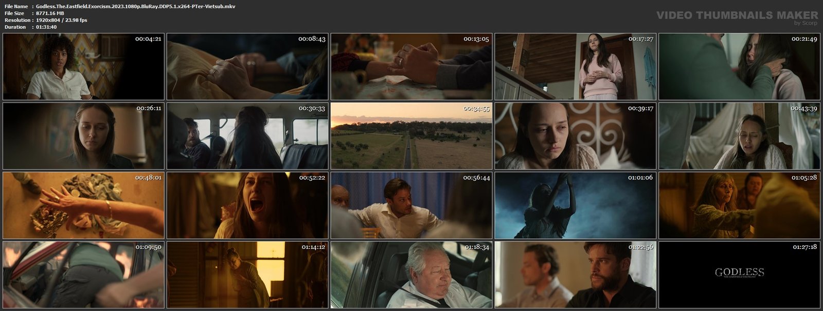Select the Godless title card 01:27:18

tap(740, 275)
